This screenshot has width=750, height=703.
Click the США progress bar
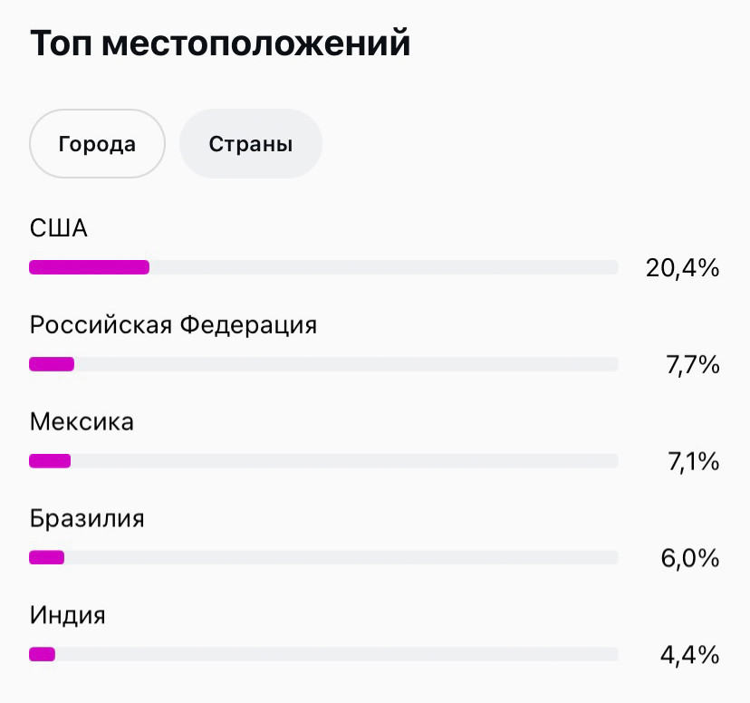tap(323, 267)
